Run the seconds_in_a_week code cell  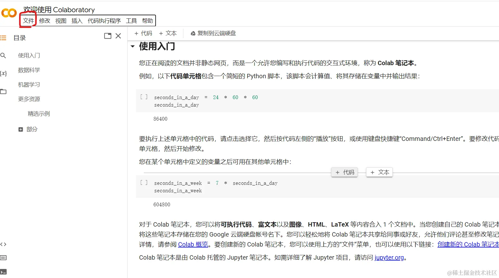[144, 183]
